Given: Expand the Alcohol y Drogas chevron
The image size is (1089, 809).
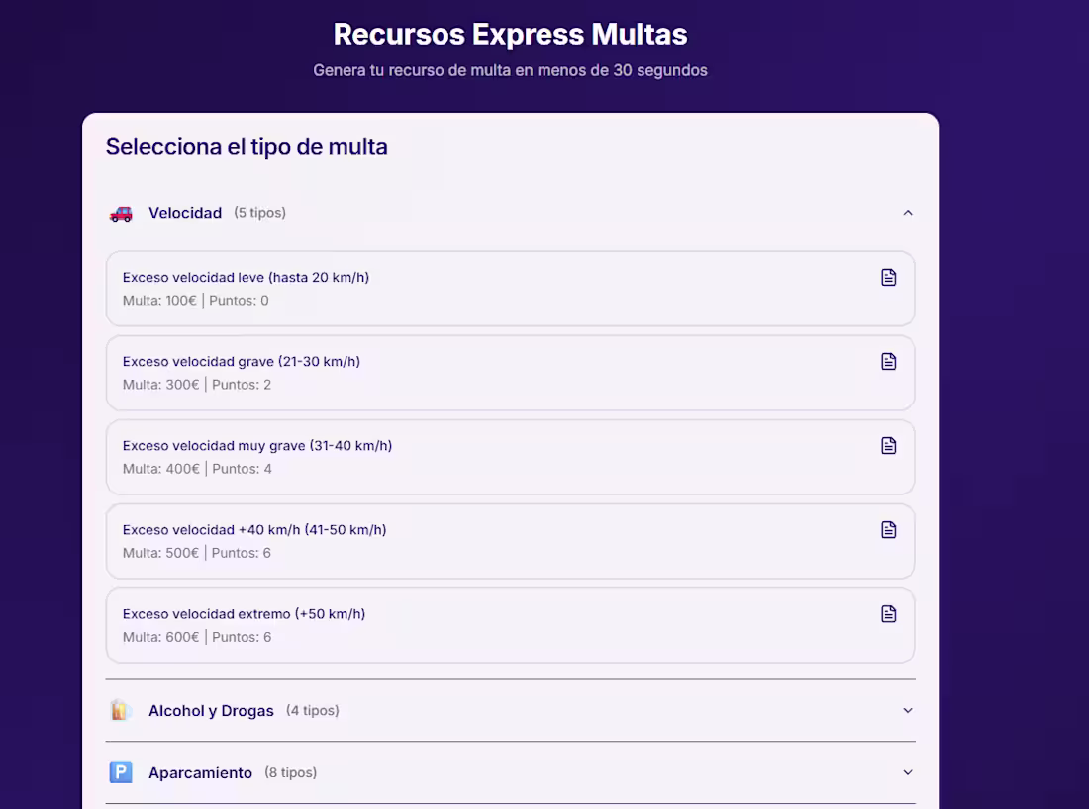Looking at the screenshot, I should pos(908,710).
